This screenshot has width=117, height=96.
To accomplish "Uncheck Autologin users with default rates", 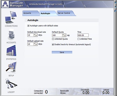I will [x=28, y=26].
